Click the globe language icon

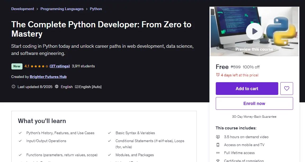(57, 86)
